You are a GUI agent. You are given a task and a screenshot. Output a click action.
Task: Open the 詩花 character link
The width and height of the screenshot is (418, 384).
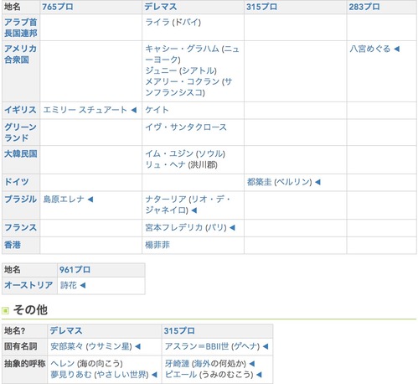pyautogui.click(x=69, y=285)
